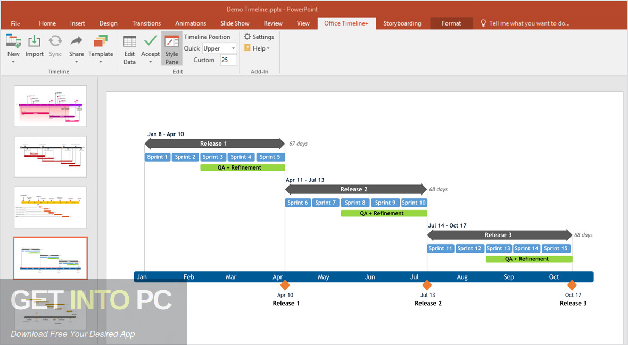Open Edit Data table icon
Screen dimensions: 628x345
129,41
